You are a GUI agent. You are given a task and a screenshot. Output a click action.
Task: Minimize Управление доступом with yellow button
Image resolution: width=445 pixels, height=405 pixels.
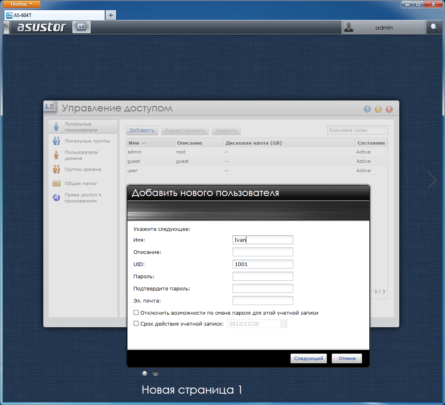378,109
